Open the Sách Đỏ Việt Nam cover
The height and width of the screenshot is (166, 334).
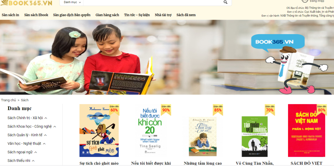click(x=307, y=131)
